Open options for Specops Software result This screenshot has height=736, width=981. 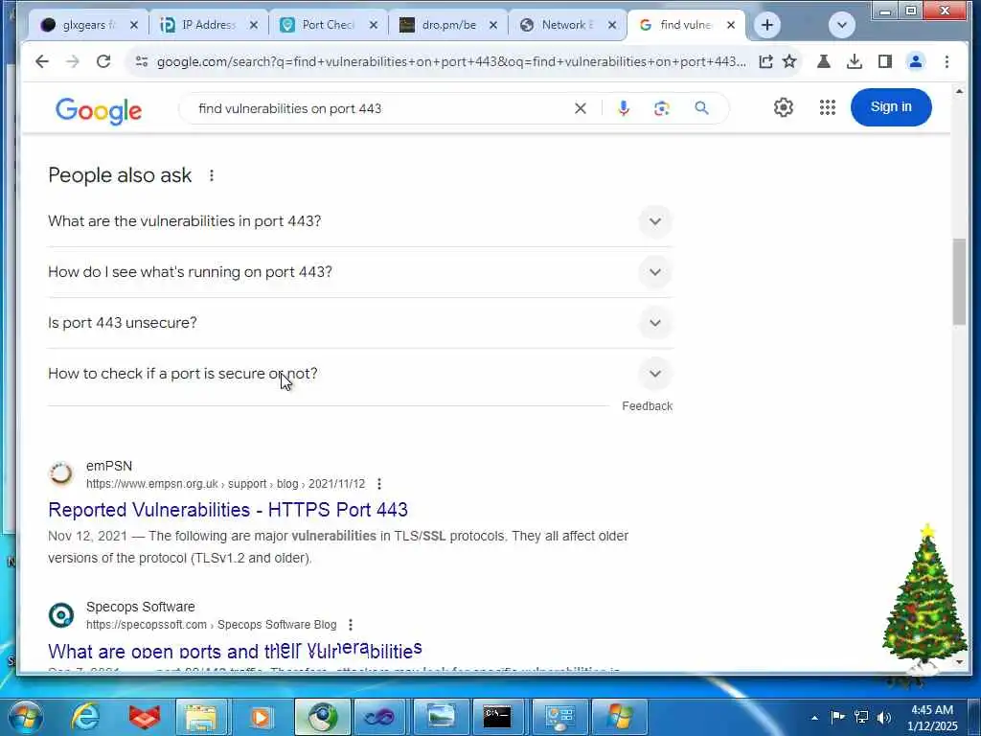351,625
